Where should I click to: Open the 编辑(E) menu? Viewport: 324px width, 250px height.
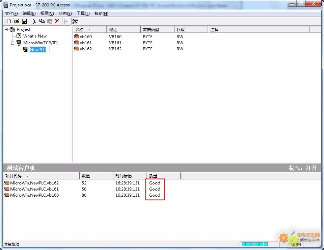coord(29,14)
